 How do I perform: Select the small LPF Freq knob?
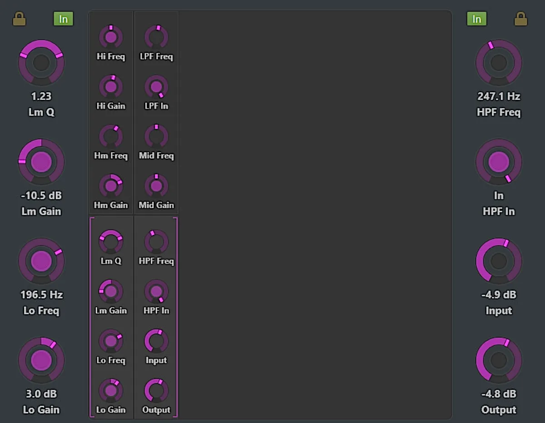click(x=156, y=37)
